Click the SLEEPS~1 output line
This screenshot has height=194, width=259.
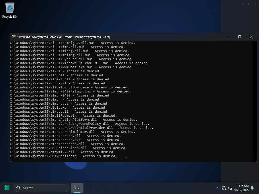(58, 83)
